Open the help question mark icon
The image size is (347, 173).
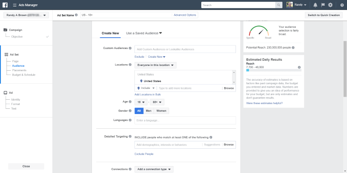tap(342, 5)
